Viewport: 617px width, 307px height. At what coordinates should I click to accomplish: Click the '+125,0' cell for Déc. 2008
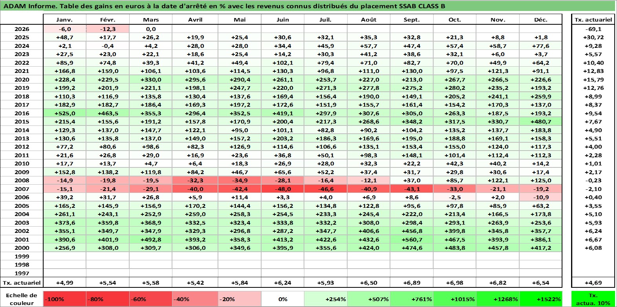(x=540, y=180)
